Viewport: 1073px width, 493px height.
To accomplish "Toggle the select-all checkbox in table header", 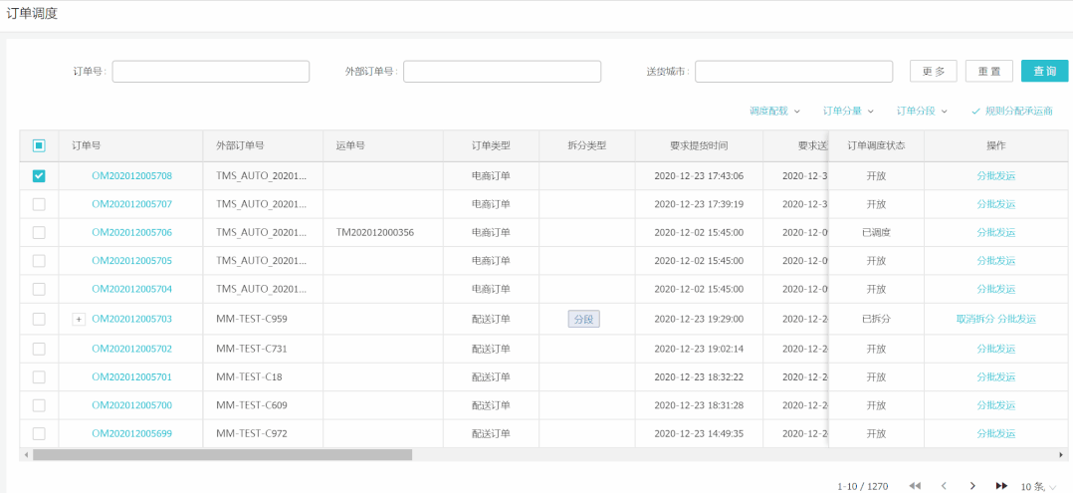I will (x=39, y=145).
